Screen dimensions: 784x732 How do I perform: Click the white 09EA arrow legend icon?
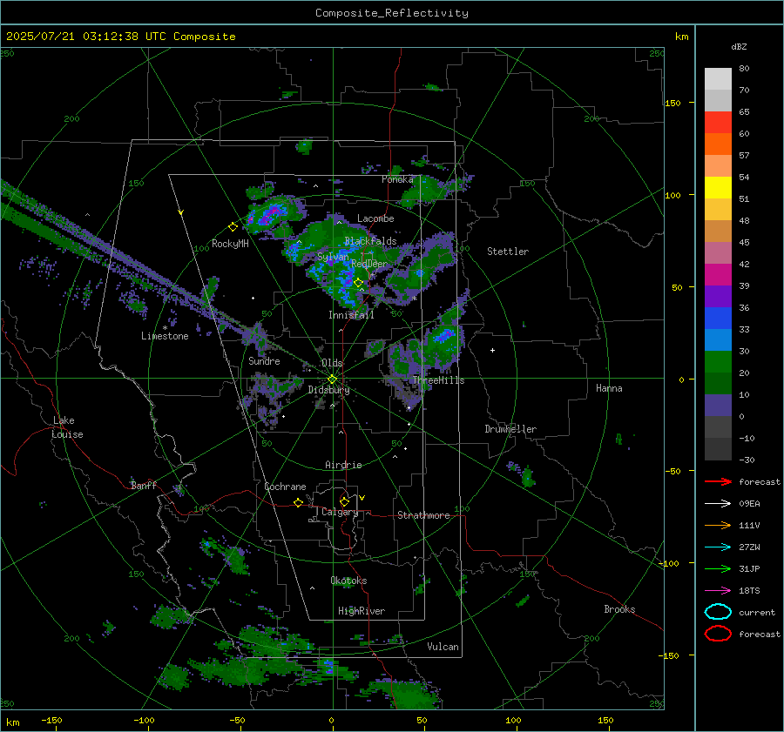point(718,504)
